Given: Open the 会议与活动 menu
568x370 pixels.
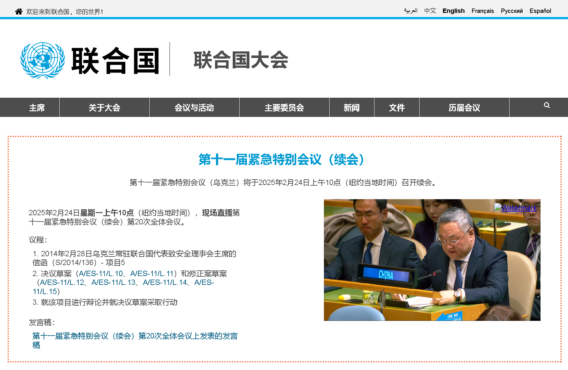Looking at the screenshot, I should [194, 108].
